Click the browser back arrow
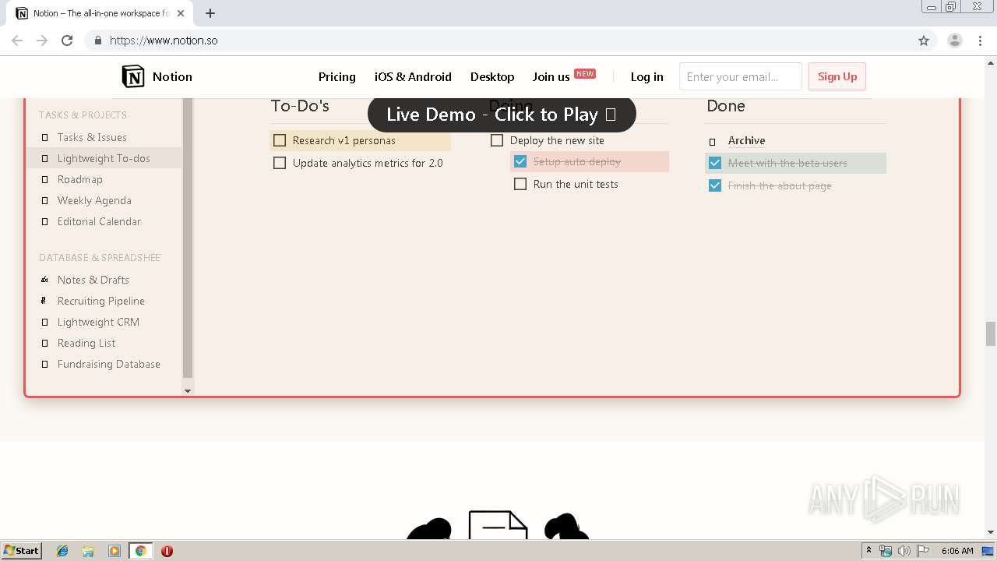Viewport: 997px width, 561px height. [17, 41]
